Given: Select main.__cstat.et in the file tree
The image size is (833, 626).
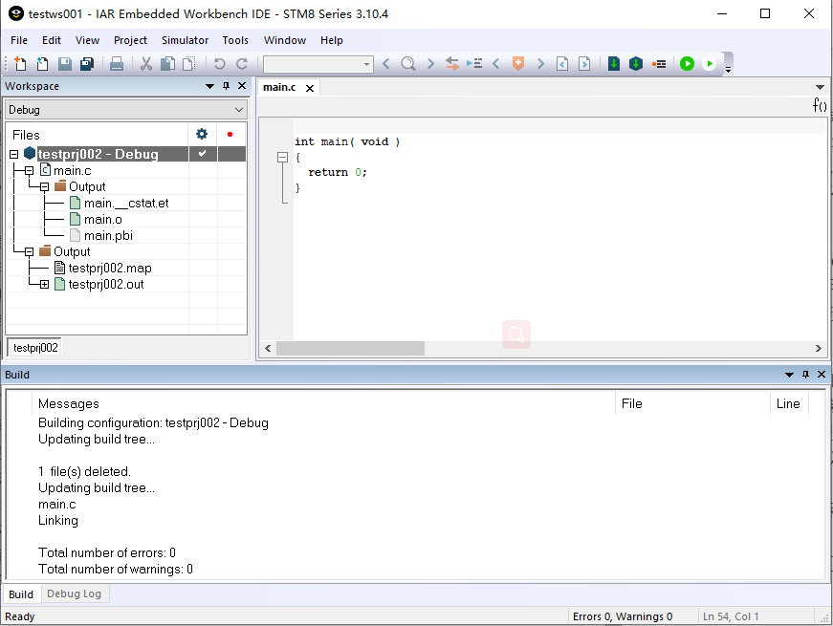Looking at the screenshot, I should click(126, 203).
